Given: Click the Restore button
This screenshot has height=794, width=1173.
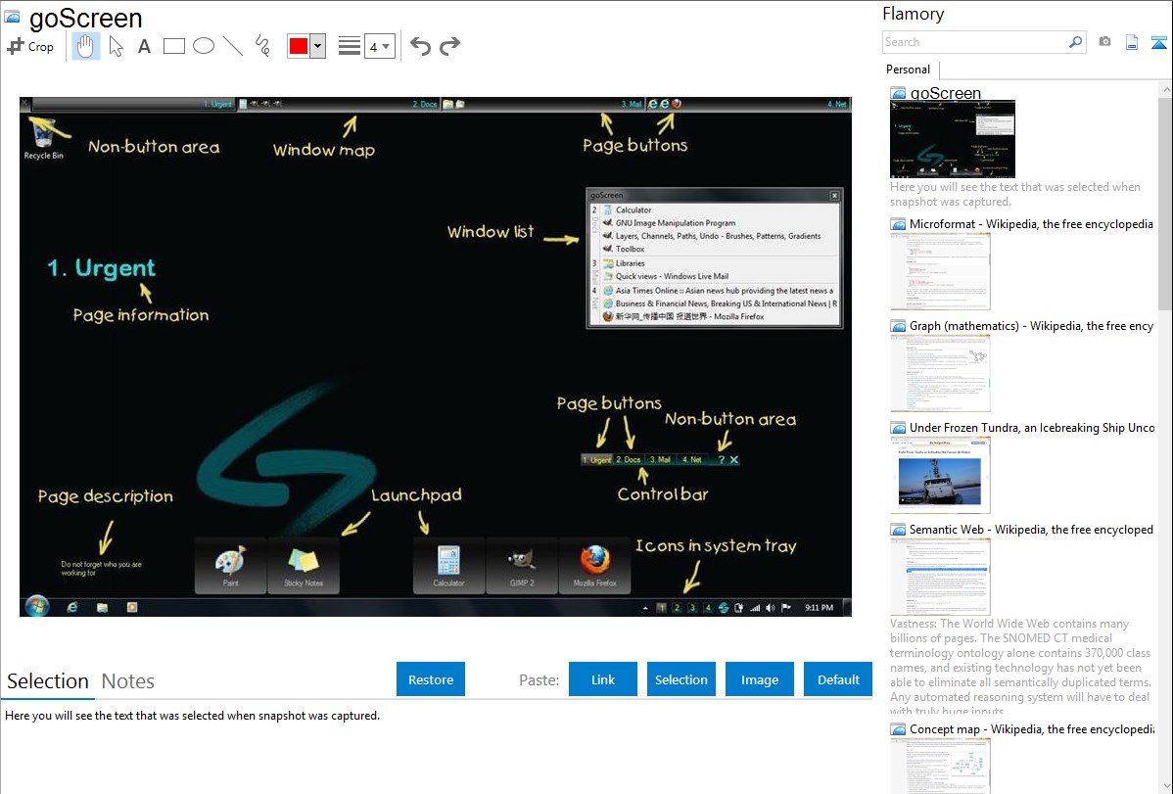Looking at the screenshot, I should click(x=431, y=679).
